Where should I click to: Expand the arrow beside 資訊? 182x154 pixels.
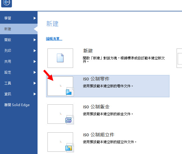[35, 94]
